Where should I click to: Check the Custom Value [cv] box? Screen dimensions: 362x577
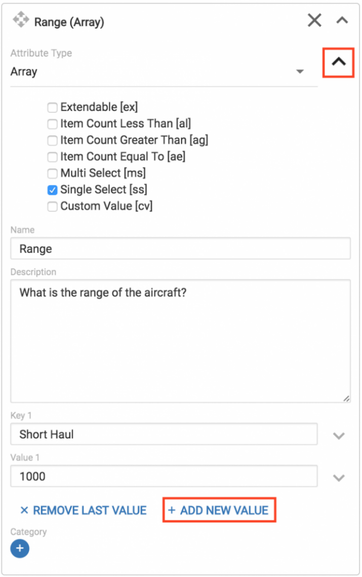(x=53, y=206)
